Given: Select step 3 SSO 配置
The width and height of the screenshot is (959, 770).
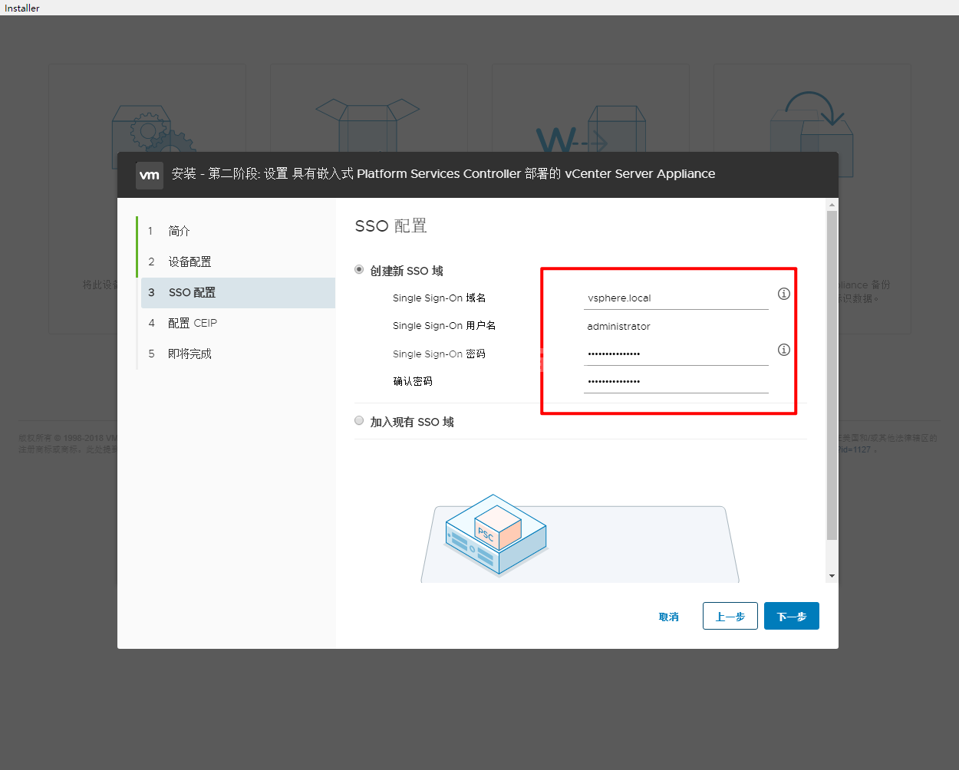Looking at the screenshot, I should (192, 293).
